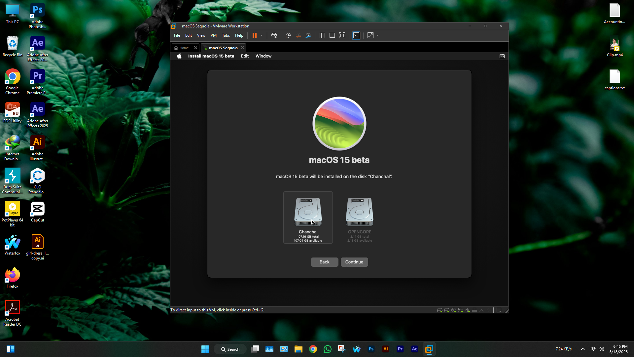The image size is (634, 357).
Task: Click the orange Suspend VM pause icon
Action: click(x=254, y=35)
